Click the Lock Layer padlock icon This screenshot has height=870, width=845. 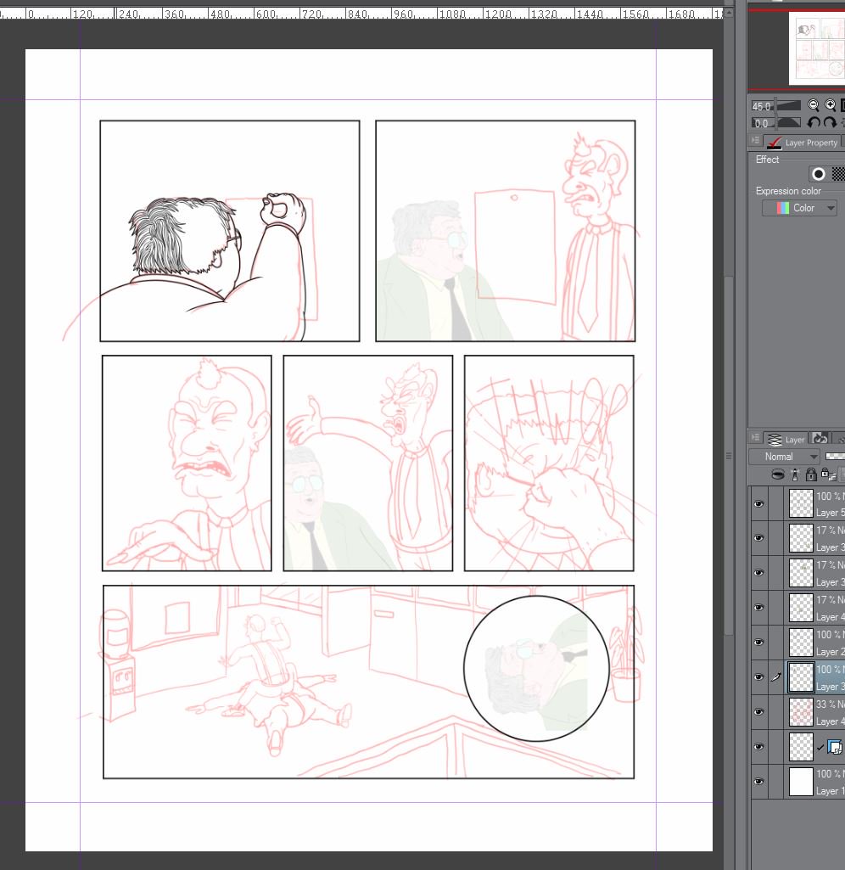pyautogui.click(x=811, y=474)
